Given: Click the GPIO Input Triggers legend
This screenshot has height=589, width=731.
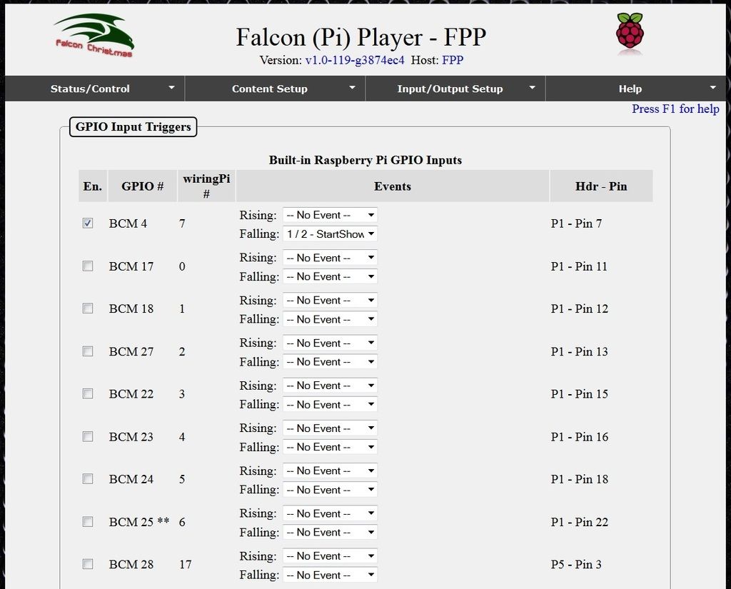Looking at the screenshot, I should pyautogui.click(x=133, y=127).
